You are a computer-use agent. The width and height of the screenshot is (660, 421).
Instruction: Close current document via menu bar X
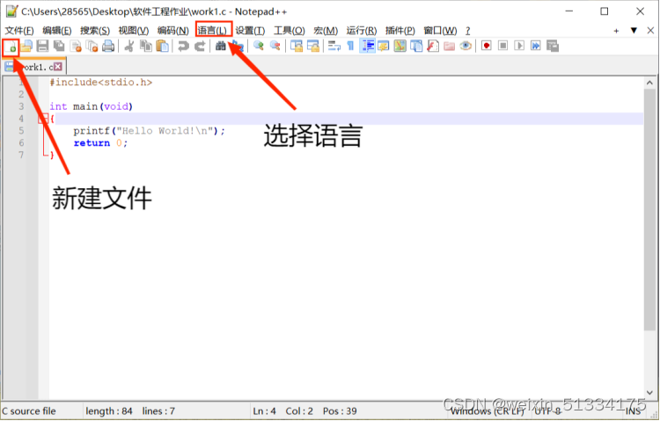[x=650, y=30]
